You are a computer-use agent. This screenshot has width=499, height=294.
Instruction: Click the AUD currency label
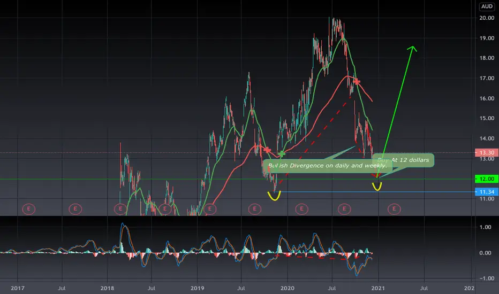click(x=487, y=6)
